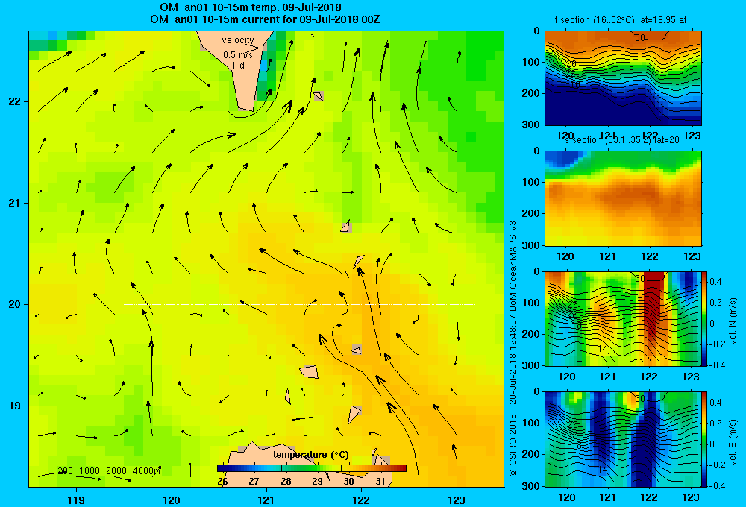This screenshot has width=746, height=507.
Task: Click the '0.4' tick on vel. N colorbar
Action: click(x=716, y=282)
